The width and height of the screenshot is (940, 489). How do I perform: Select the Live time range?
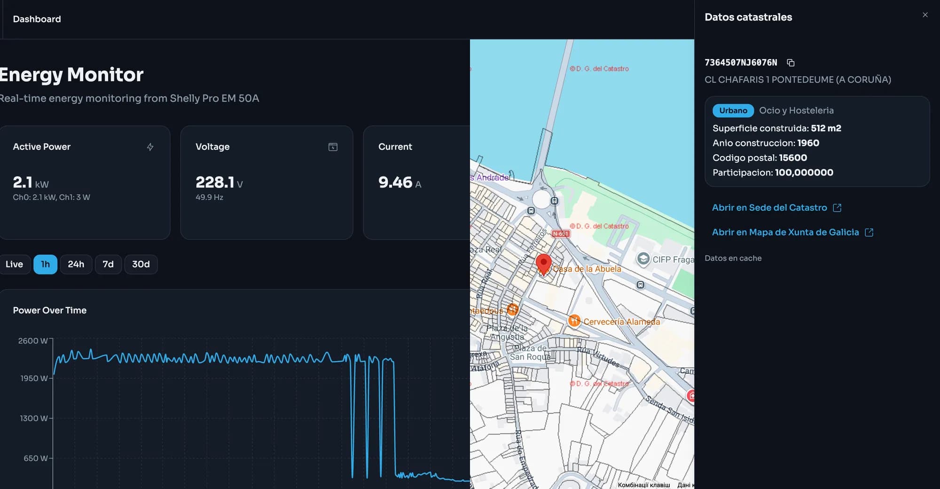(x=14, y=264)
